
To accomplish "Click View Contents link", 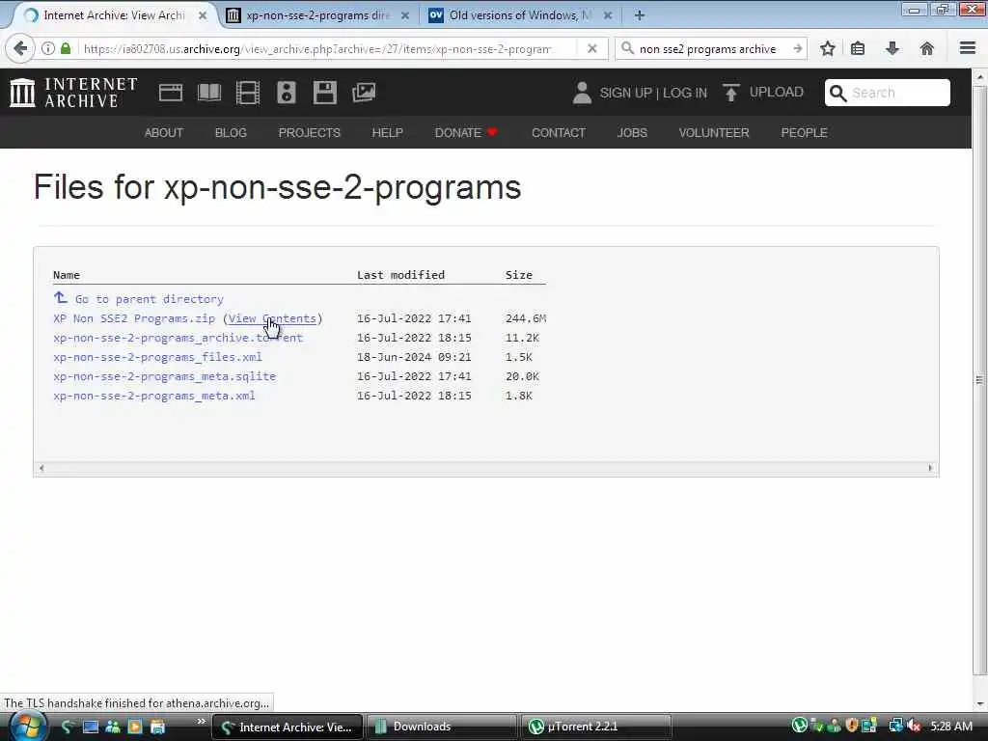I will [271, 318].
